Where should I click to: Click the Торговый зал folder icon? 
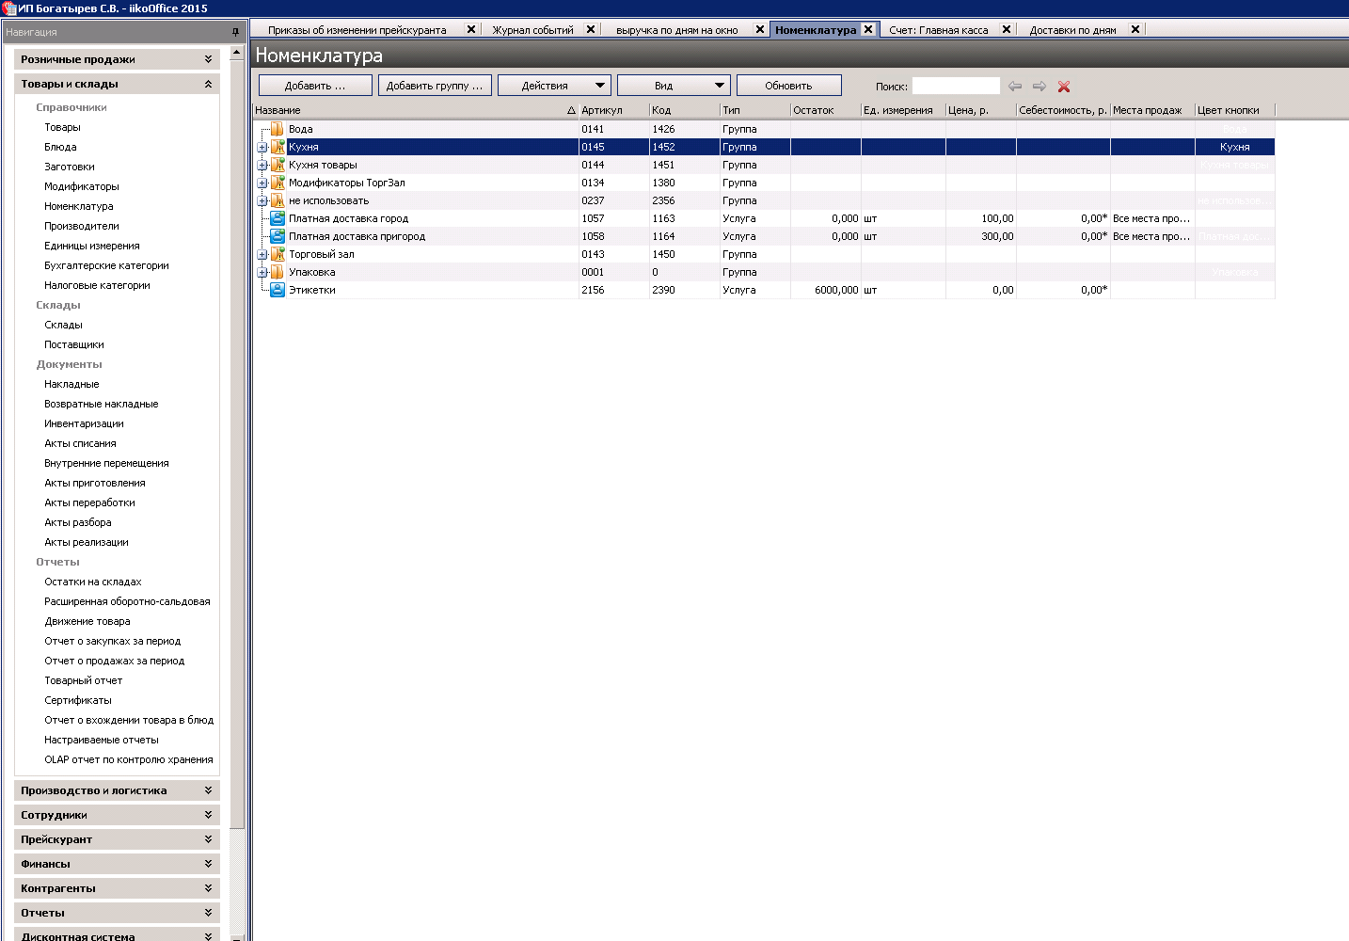pyautogui.click(x=278, y=254)
